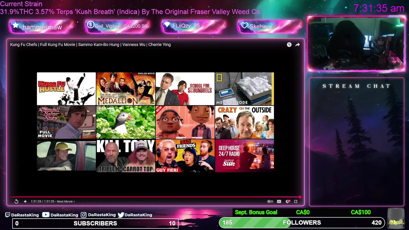Toggle closed captions (CC) button
409x230 pixels.
(279, 201)
